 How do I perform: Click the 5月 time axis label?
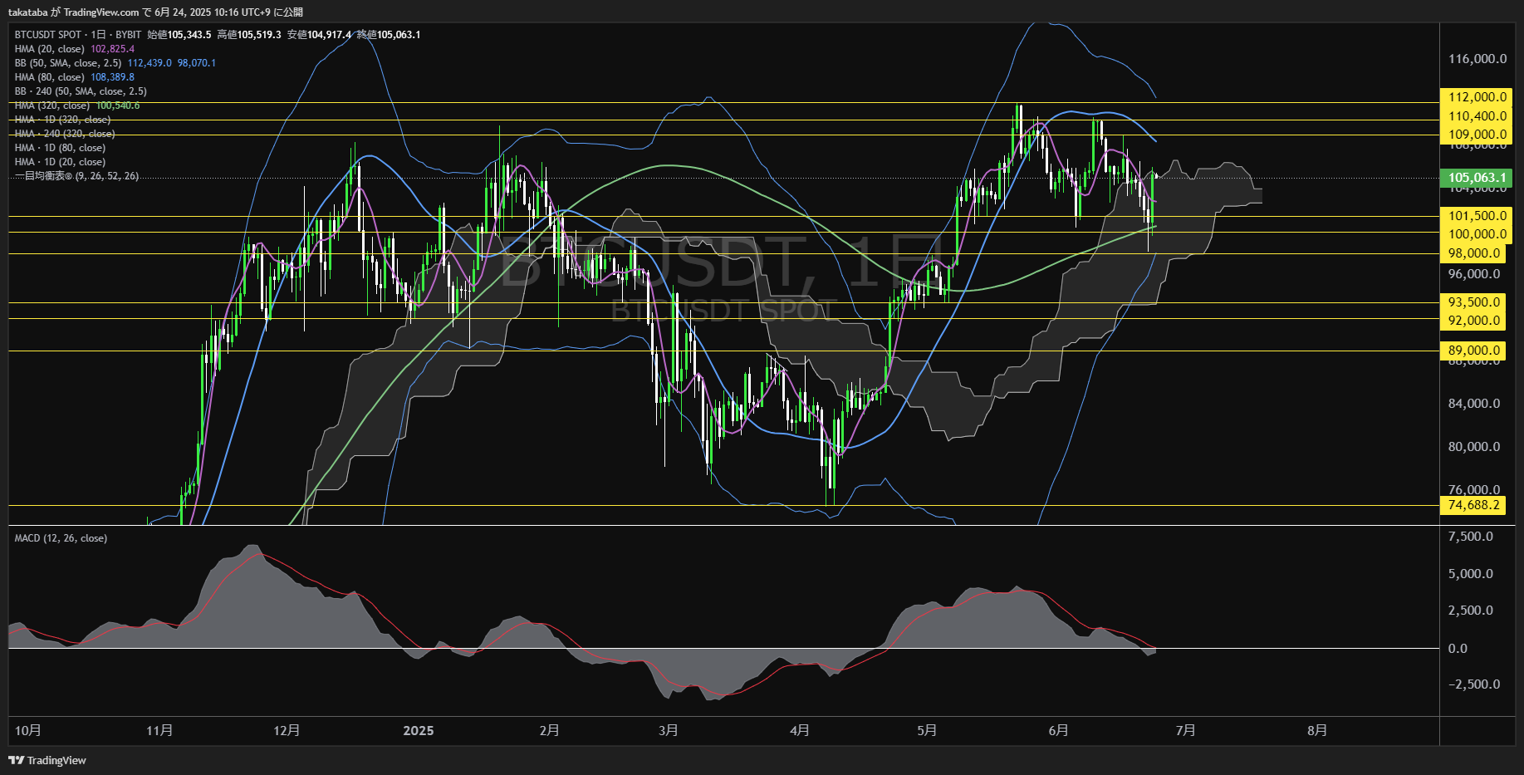[927, 730]
